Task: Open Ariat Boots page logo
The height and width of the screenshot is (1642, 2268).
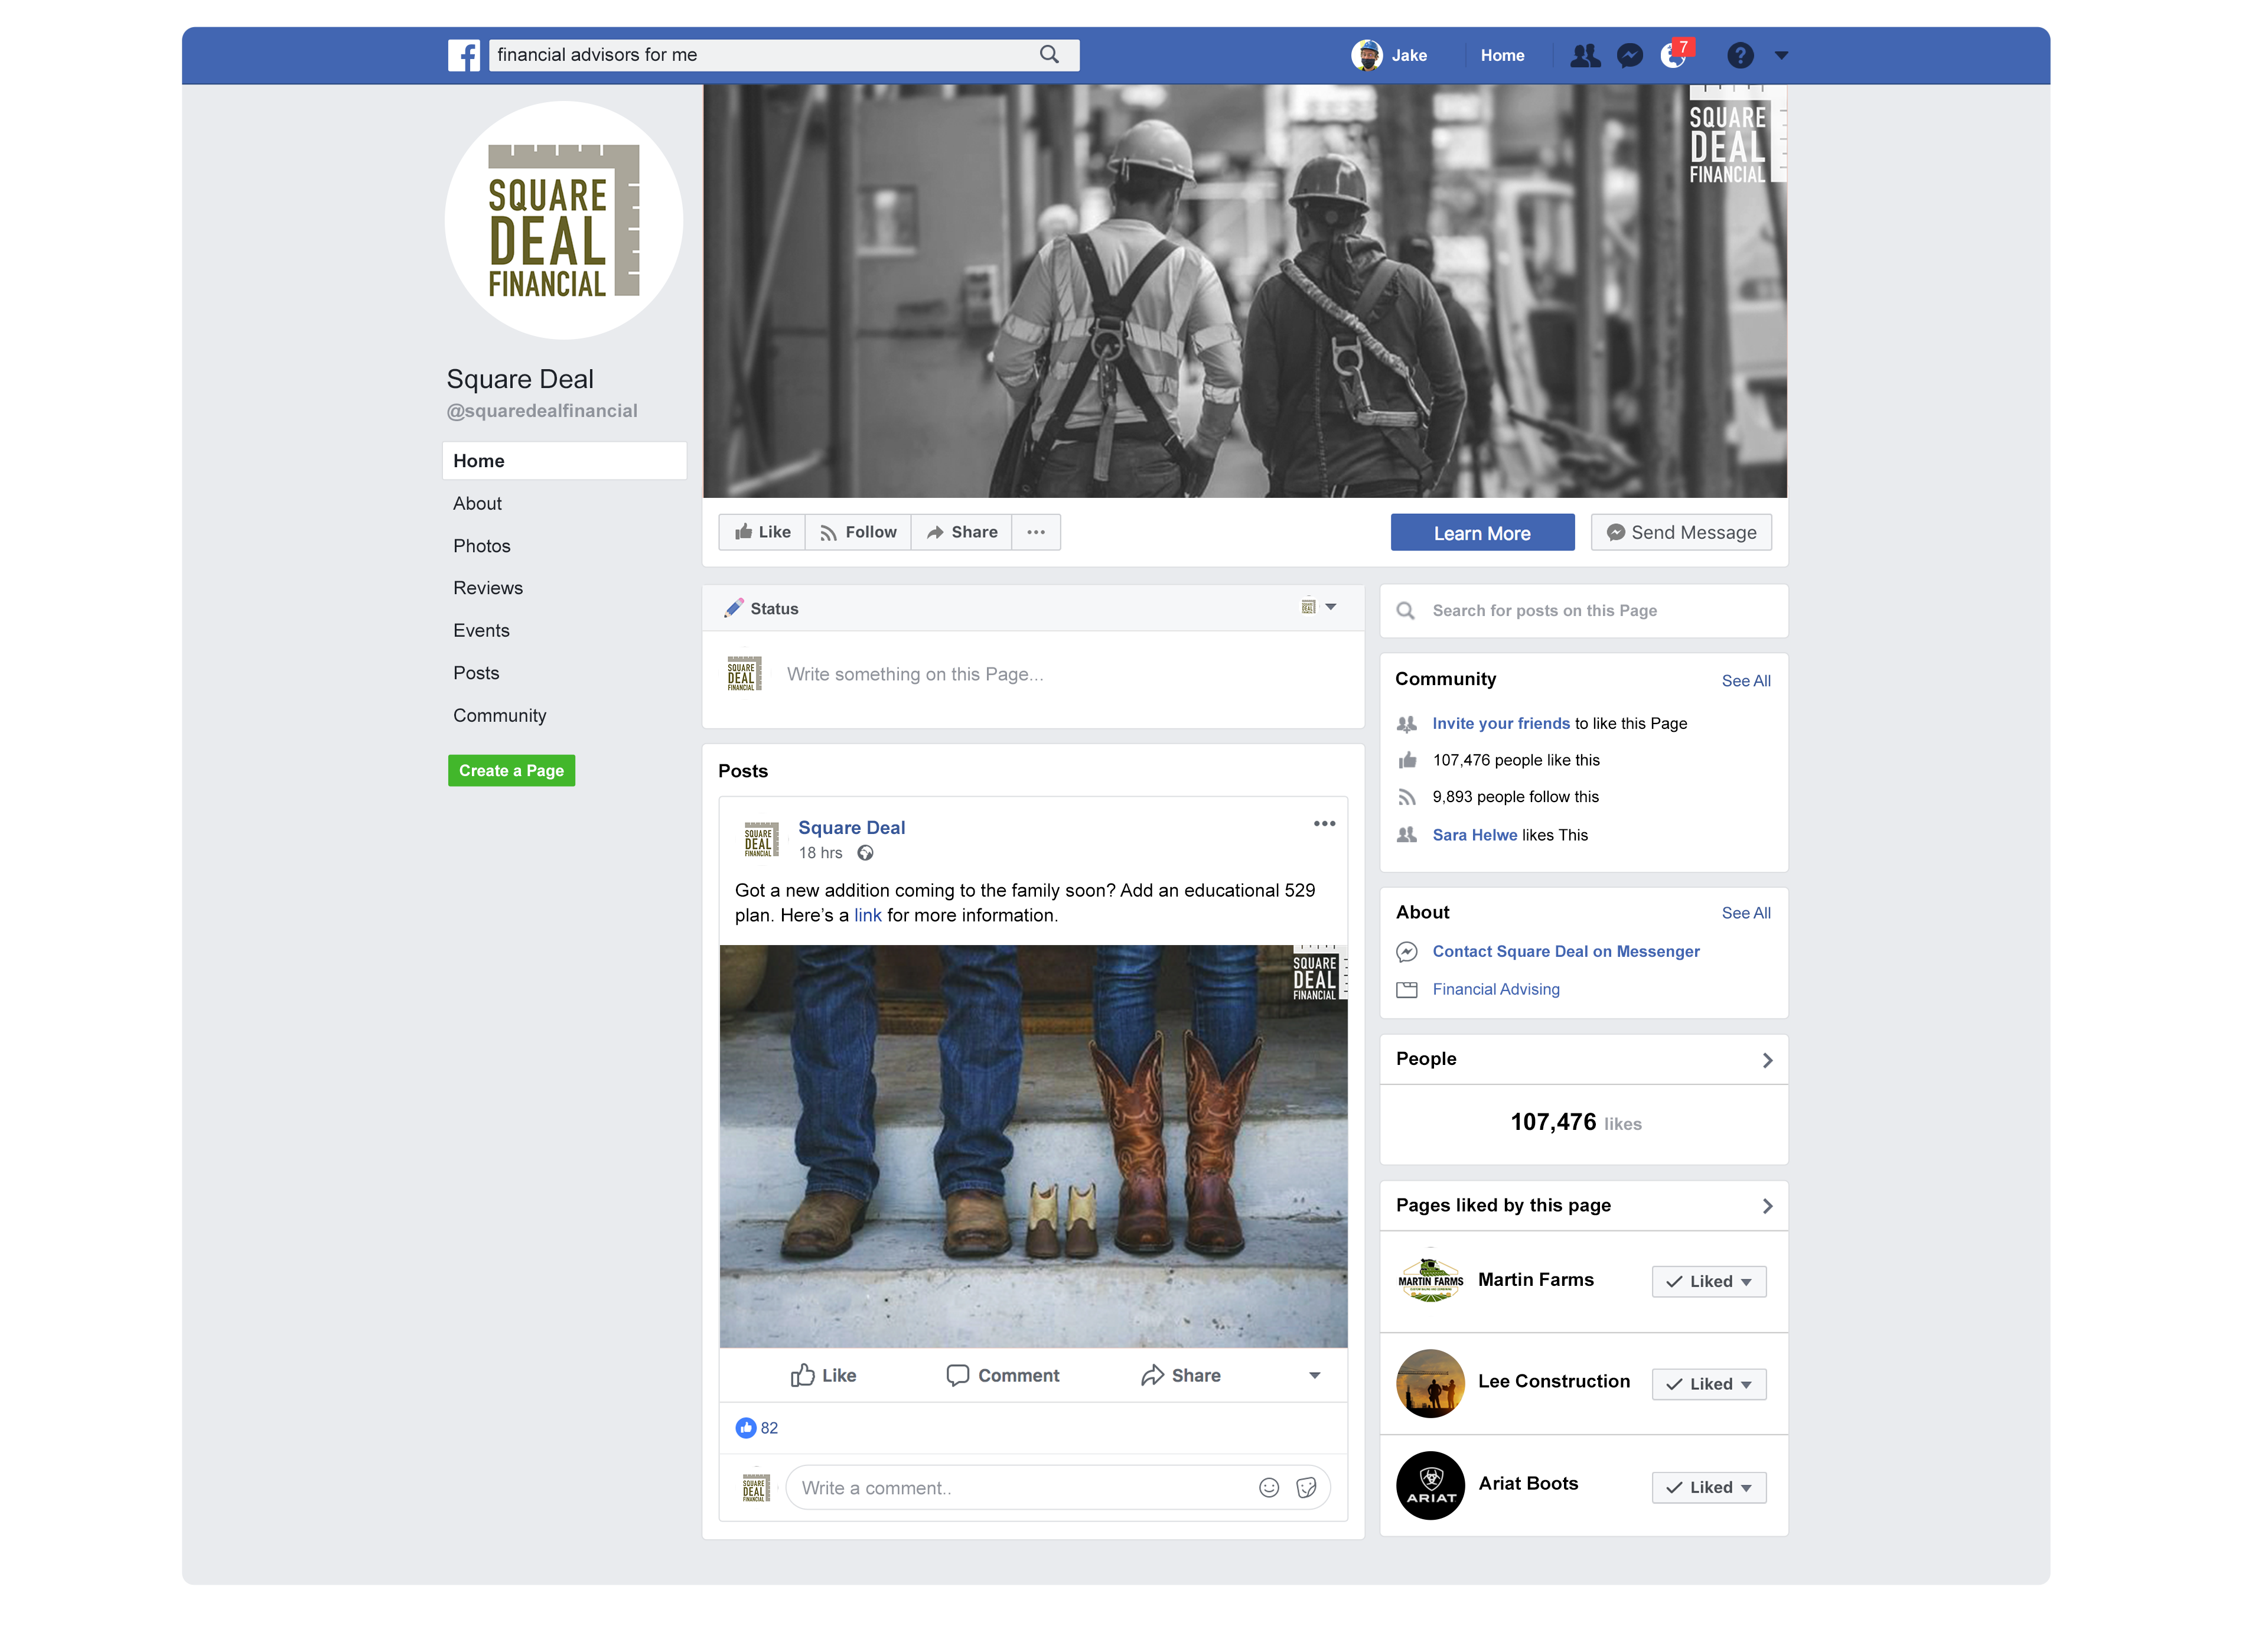Action: pos(1430,1486)
